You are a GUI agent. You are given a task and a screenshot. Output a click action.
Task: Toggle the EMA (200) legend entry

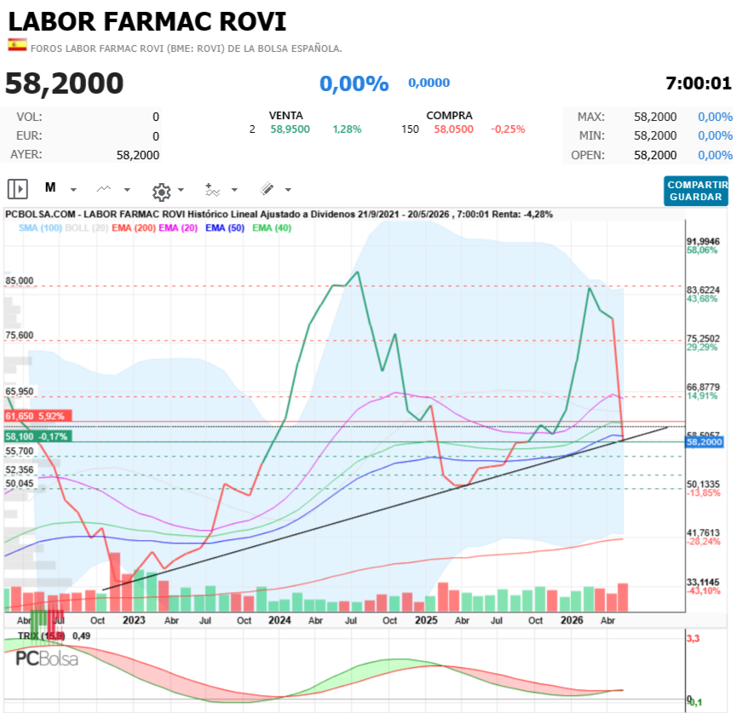point(134,228)
